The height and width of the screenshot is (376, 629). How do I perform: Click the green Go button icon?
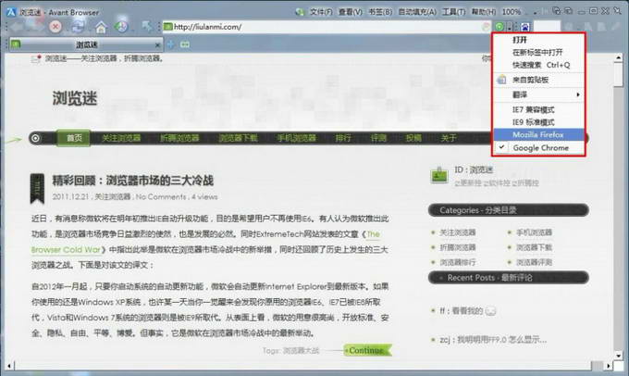click(x=499, y=27)
